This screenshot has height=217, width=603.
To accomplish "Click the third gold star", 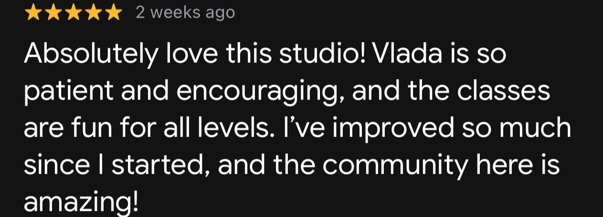I will click(x=73, y=13).
